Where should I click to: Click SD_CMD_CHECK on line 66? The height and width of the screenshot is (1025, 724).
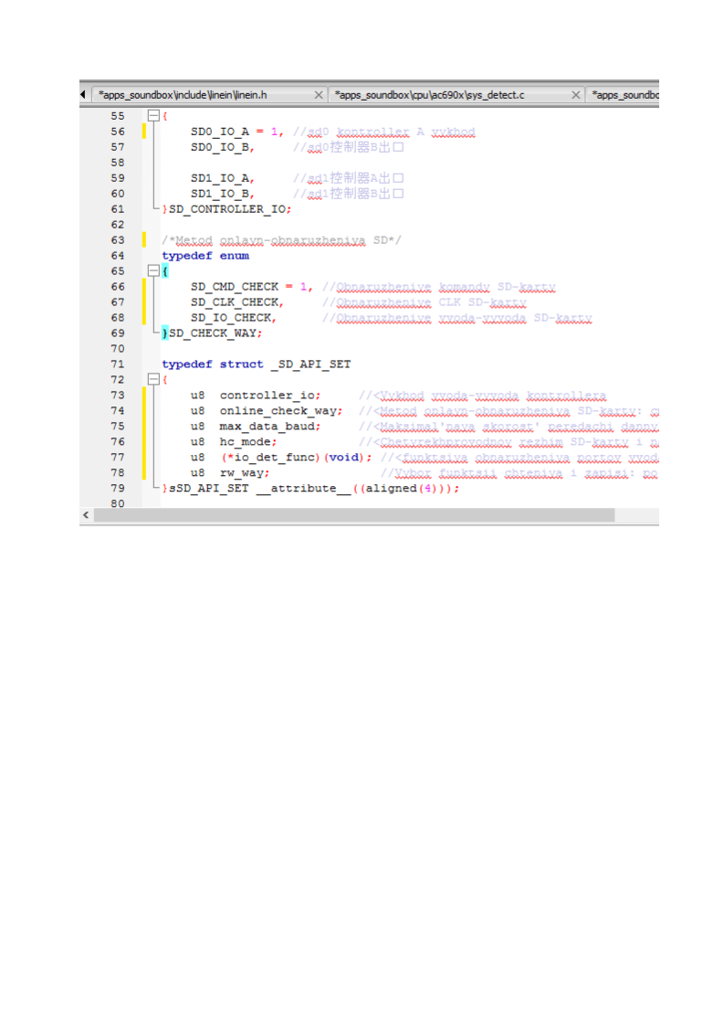(x=235, y=287)
